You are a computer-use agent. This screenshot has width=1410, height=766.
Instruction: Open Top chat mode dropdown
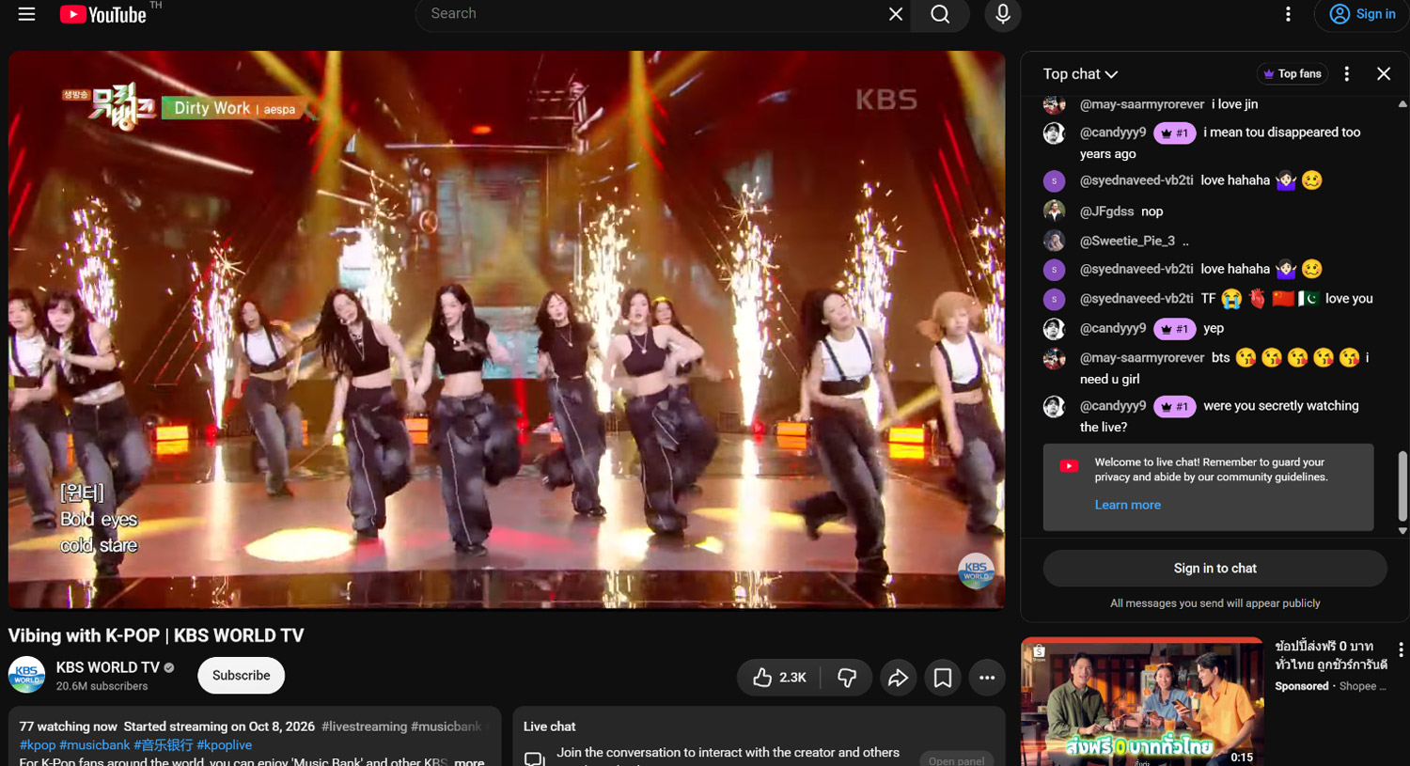(1080, 74)
